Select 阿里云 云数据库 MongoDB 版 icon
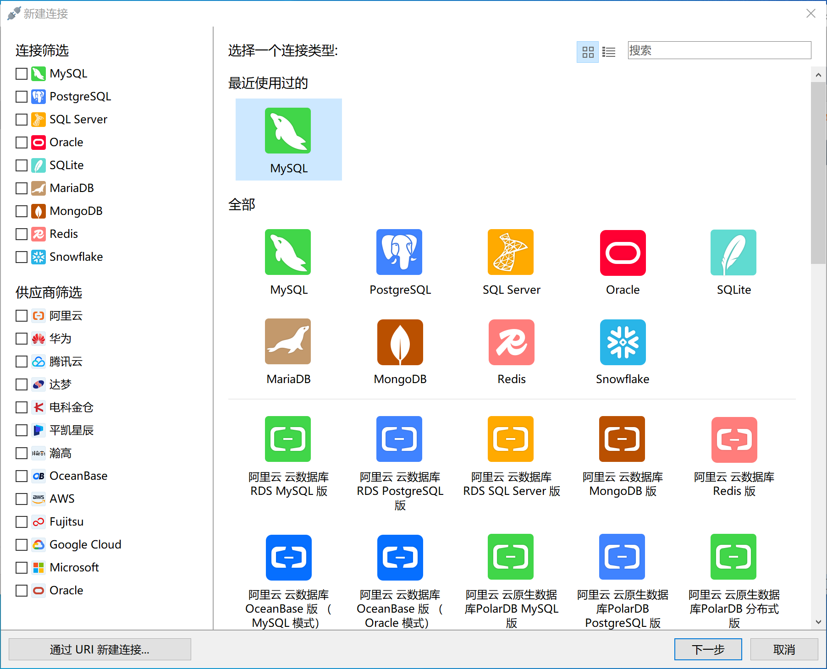Viewport: 827px width, 669px height. 622,439
